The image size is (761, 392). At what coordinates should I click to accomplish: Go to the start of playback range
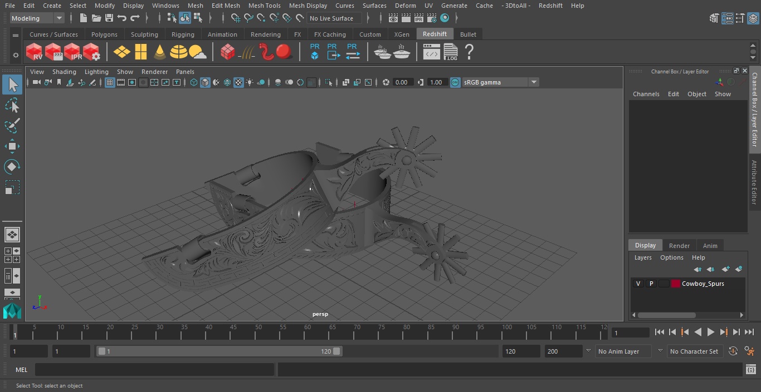pyautogui.click(x=659, y=332)
